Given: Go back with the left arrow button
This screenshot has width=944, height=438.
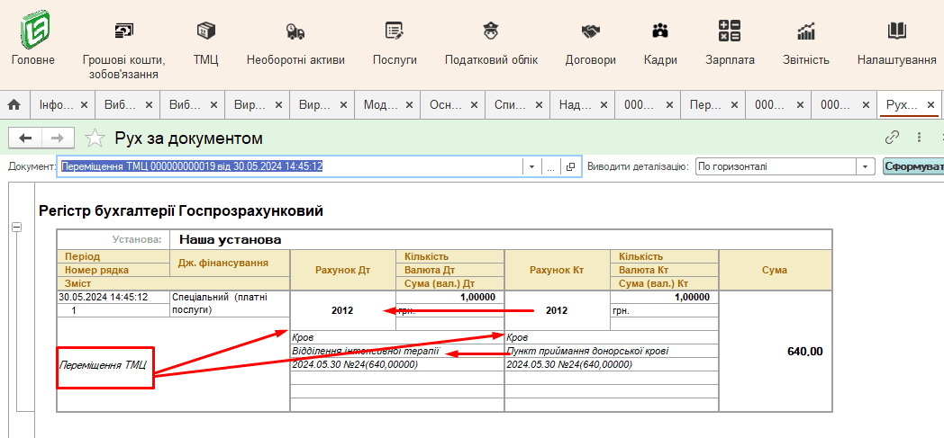Looking at the screenshot, I should [25, 139].
